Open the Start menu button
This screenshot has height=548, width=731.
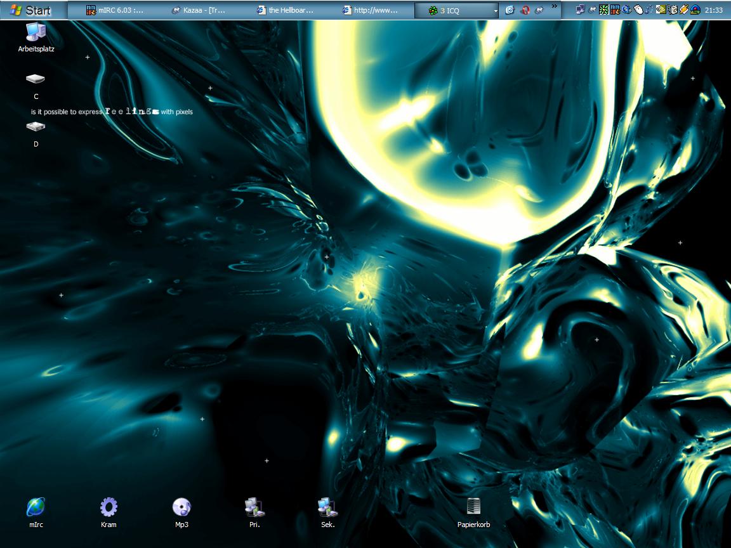pos(32,10)
